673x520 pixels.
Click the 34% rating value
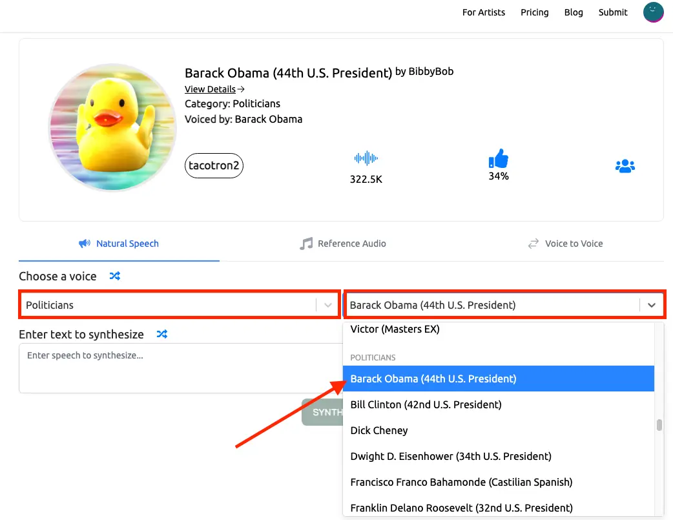(499, 176)
